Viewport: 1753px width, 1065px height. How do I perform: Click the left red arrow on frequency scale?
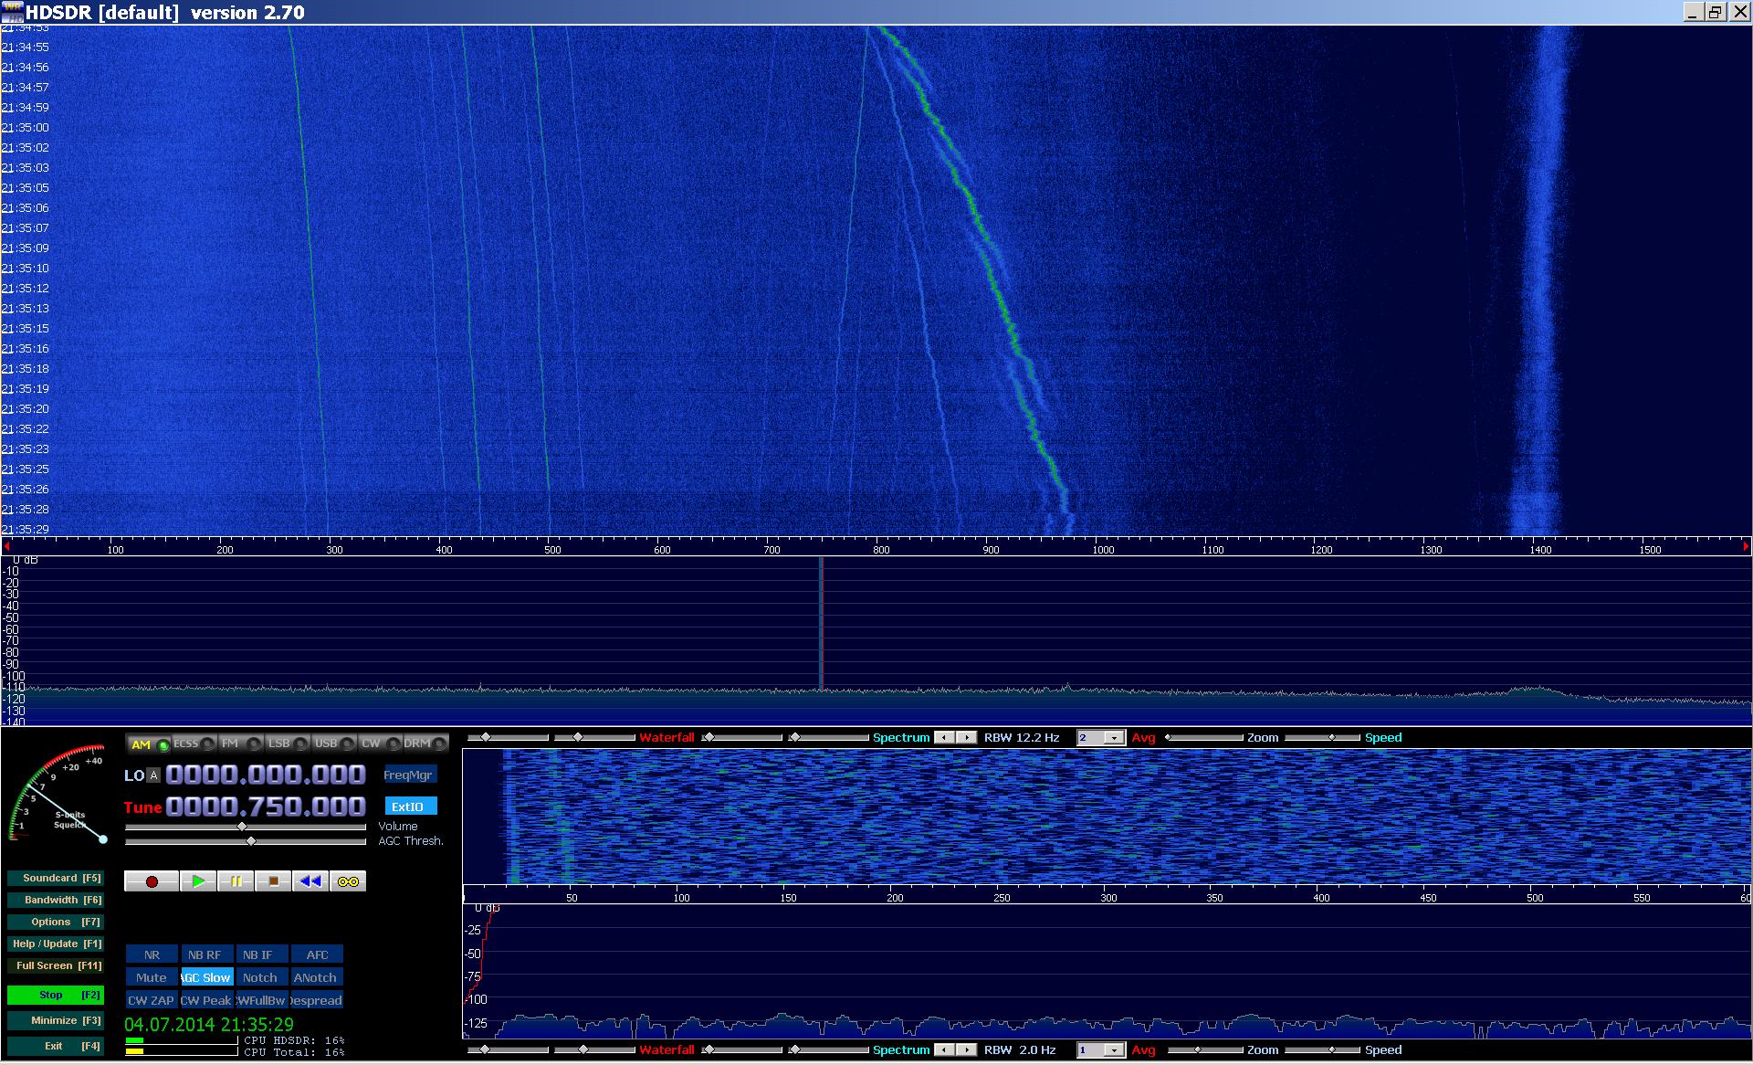[7, 546]
